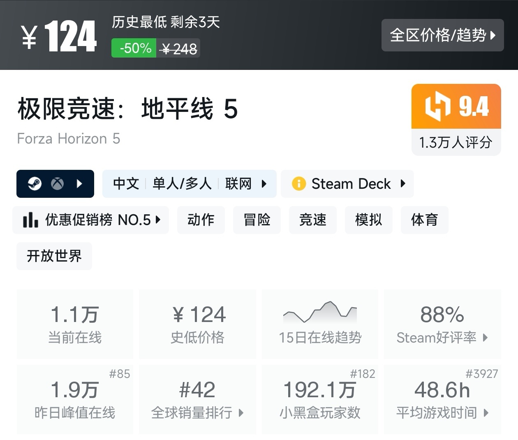Select the 竞速 genre tag
Image resolution: width=518 pixels, height=440 pixels.
(313, 220)
